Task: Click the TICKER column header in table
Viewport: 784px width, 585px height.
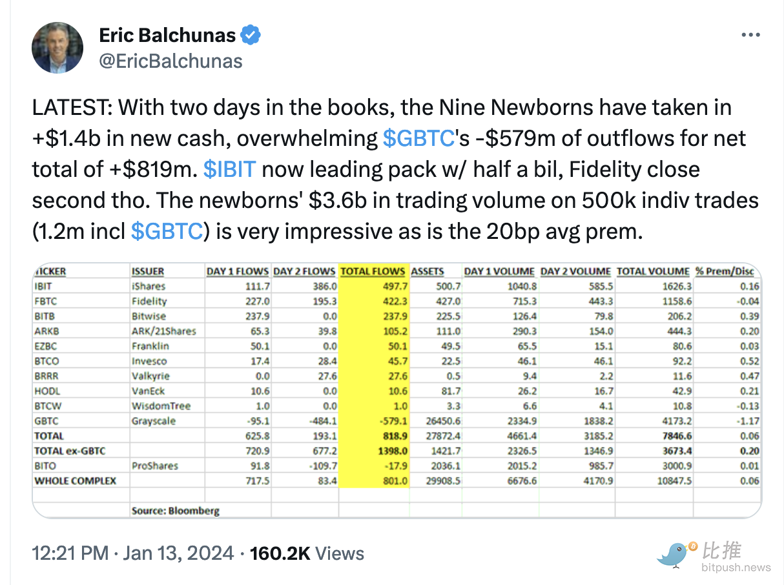Action: pos(50,271)
